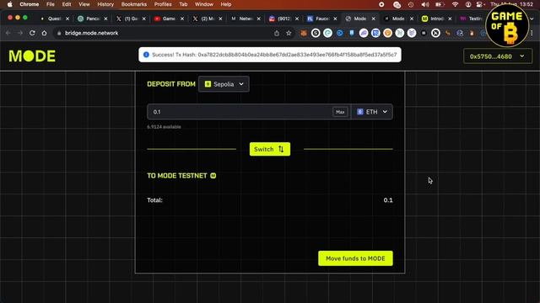Close the YouTube Game tab
This screenshot has width=540, height=303.
click(182, 19)
